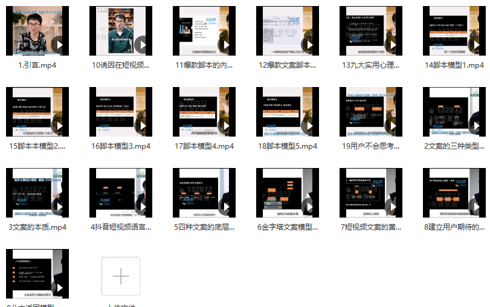Click play icon on 7短视频文案的黄 thumbnail

(x=393, y=207)
